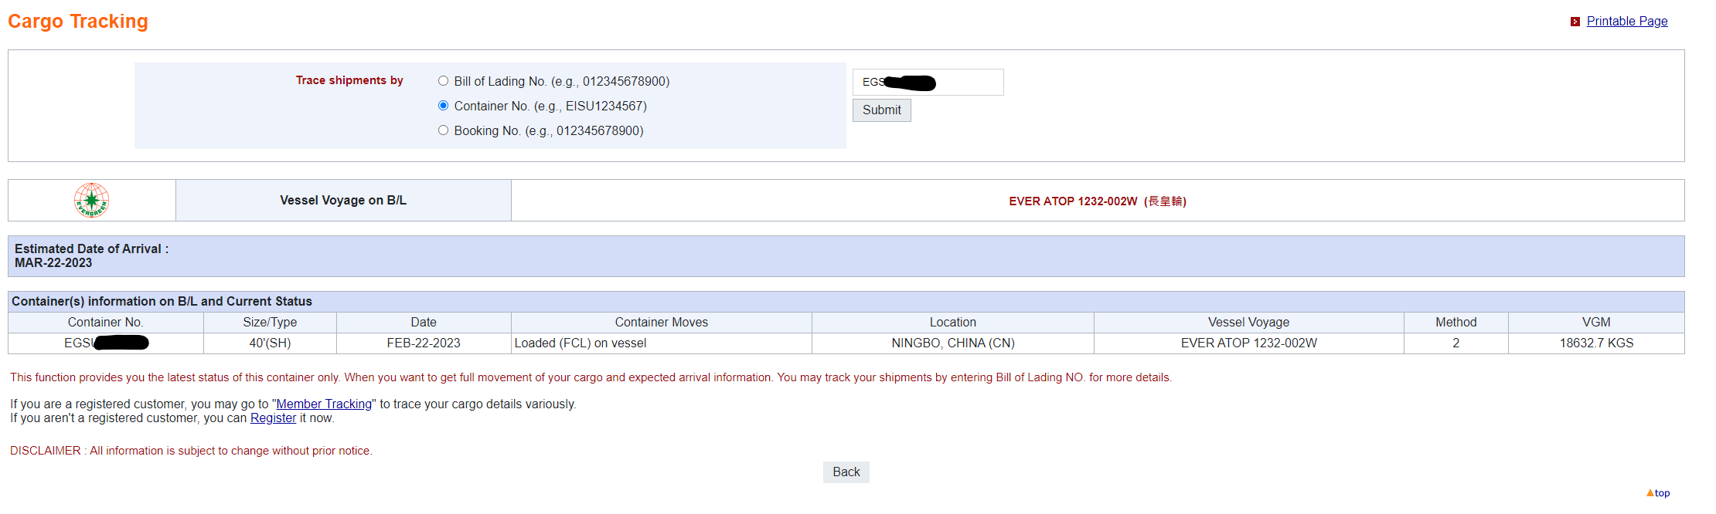This screenshot has height=514, width=1716.
Task: Select Booking No. radio button
Action: [443, 130]
